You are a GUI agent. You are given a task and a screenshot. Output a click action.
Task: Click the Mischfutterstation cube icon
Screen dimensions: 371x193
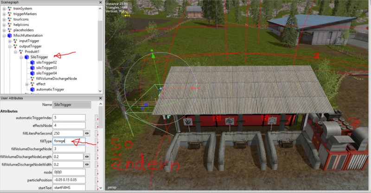(x=10, y=35)
